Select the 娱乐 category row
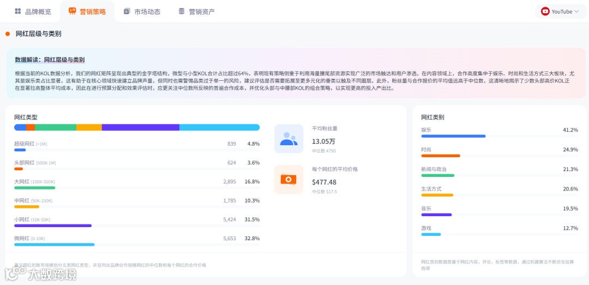Screen dimensions: 589x285 pos(500,133)
